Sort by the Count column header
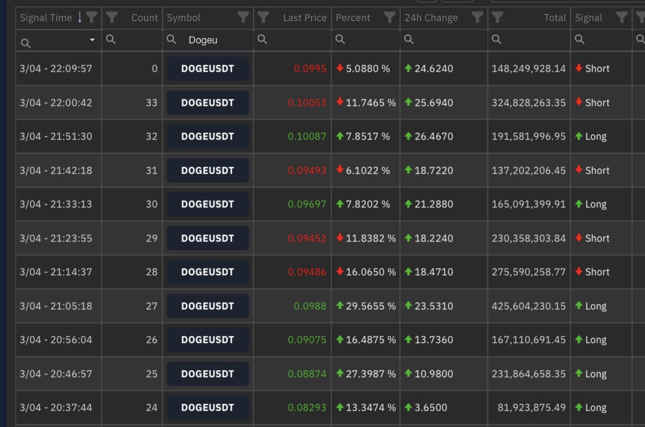This screenshot has height=427, width=645. pos(144,17)
